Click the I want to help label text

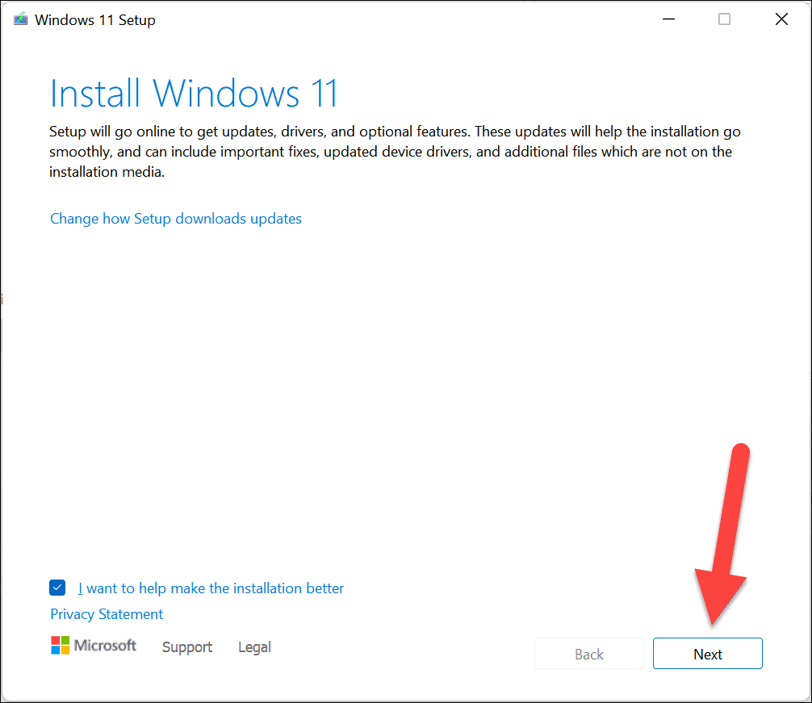click(211, 588)
